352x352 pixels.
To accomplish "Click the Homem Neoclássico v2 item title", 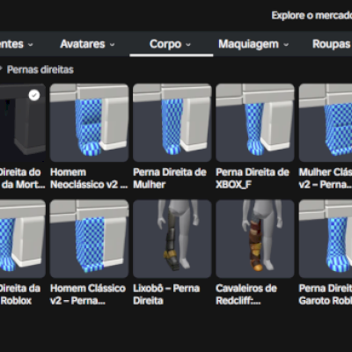I will click(89, 179).
